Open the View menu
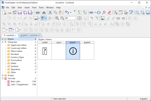 pos(20,8)
